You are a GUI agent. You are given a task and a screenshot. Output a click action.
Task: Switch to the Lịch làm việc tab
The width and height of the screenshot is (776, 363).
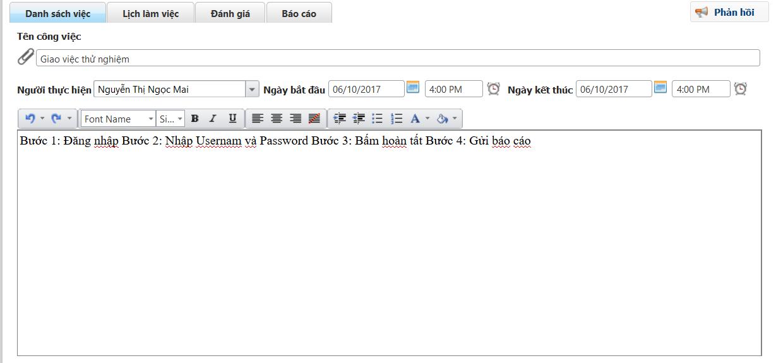150,13
